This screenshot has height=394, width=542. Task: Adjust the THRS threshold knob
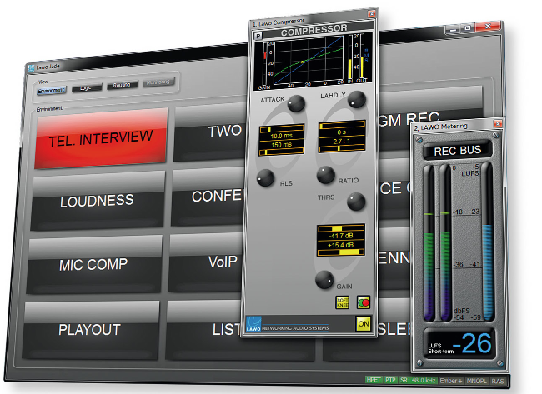coord(356,202)
